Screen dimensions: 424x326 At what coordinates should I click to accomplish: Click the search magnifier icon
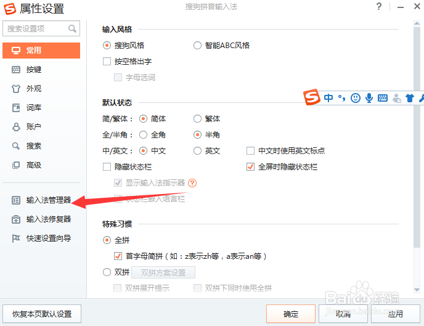pos(72,28)
